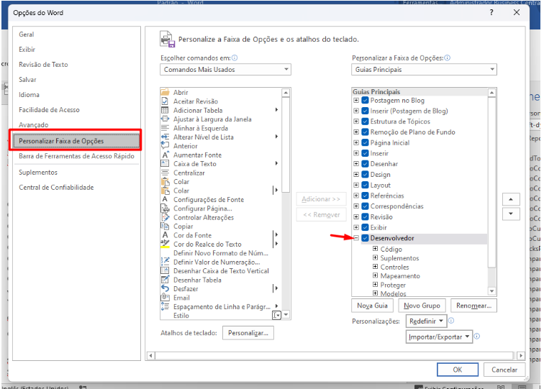Expand the Correspondências tab node
Image resolution: width=544 pixels, height=389 pixels.
356,206
